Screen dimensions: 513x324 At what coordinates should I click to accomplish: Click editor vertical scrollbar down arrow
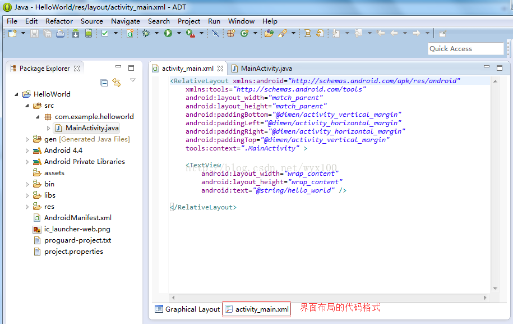point(495,289)
